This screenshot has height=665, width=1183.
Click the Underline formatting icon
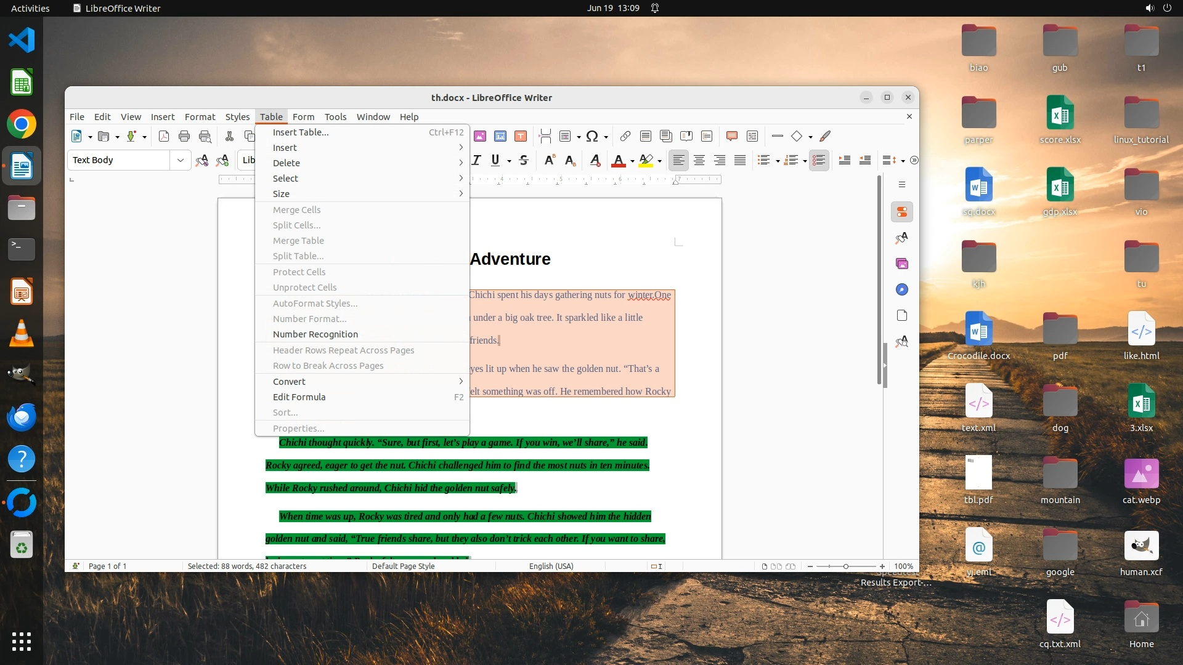[x=495, y=160]
